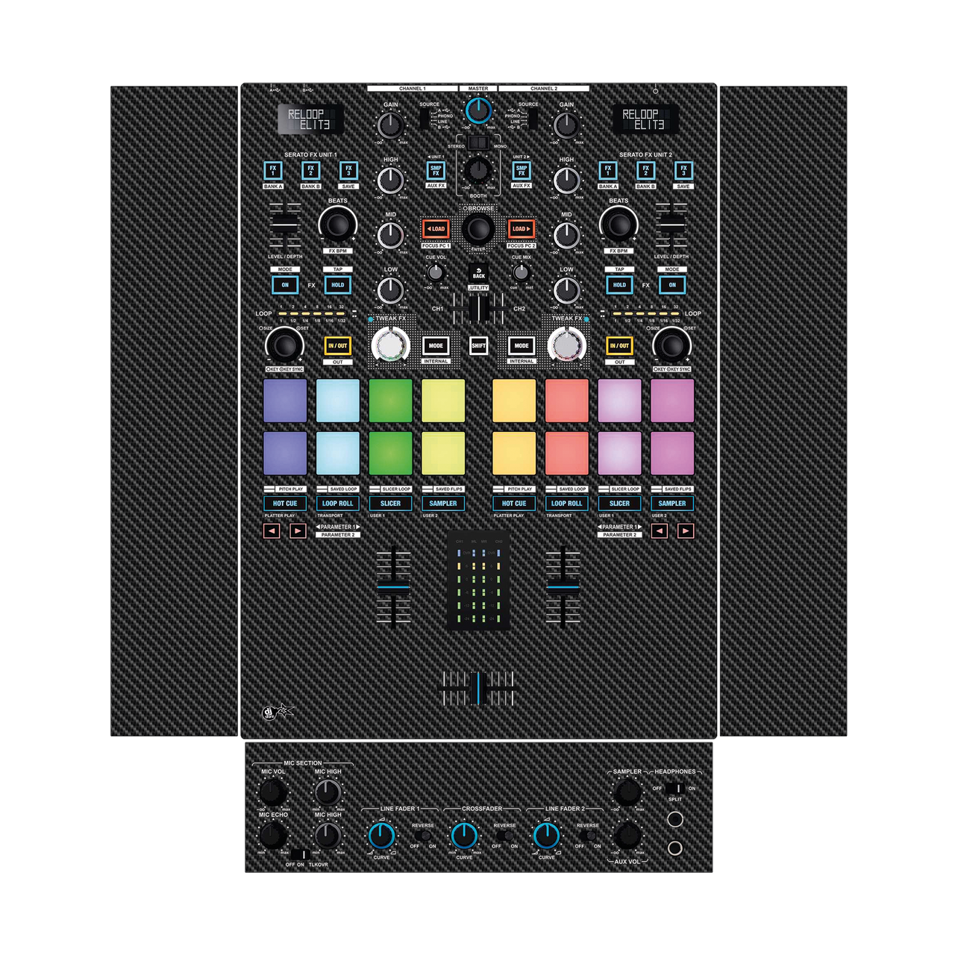Image resolution: width=955 pixels, height=955 pixels.
Task: Click the Back utility button
Action: [x=478, y=274]
